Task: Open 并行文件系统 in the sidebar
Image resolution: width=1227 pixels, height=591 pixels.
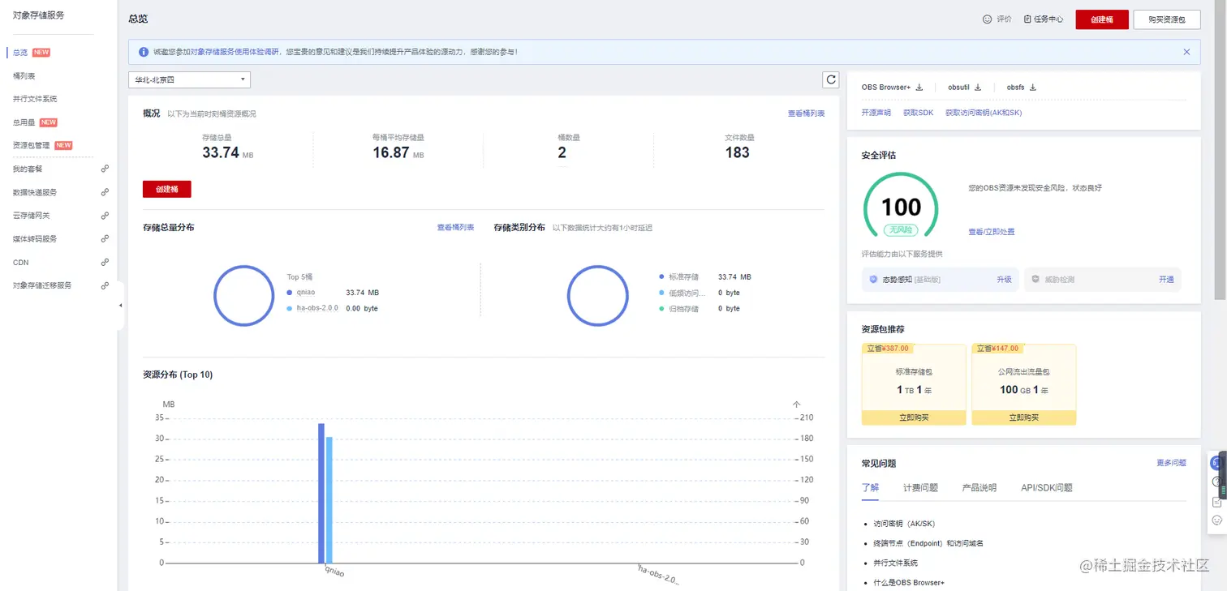Action: [35, 99]
